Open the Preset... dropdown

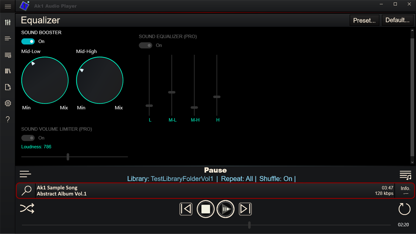[364, 20]
